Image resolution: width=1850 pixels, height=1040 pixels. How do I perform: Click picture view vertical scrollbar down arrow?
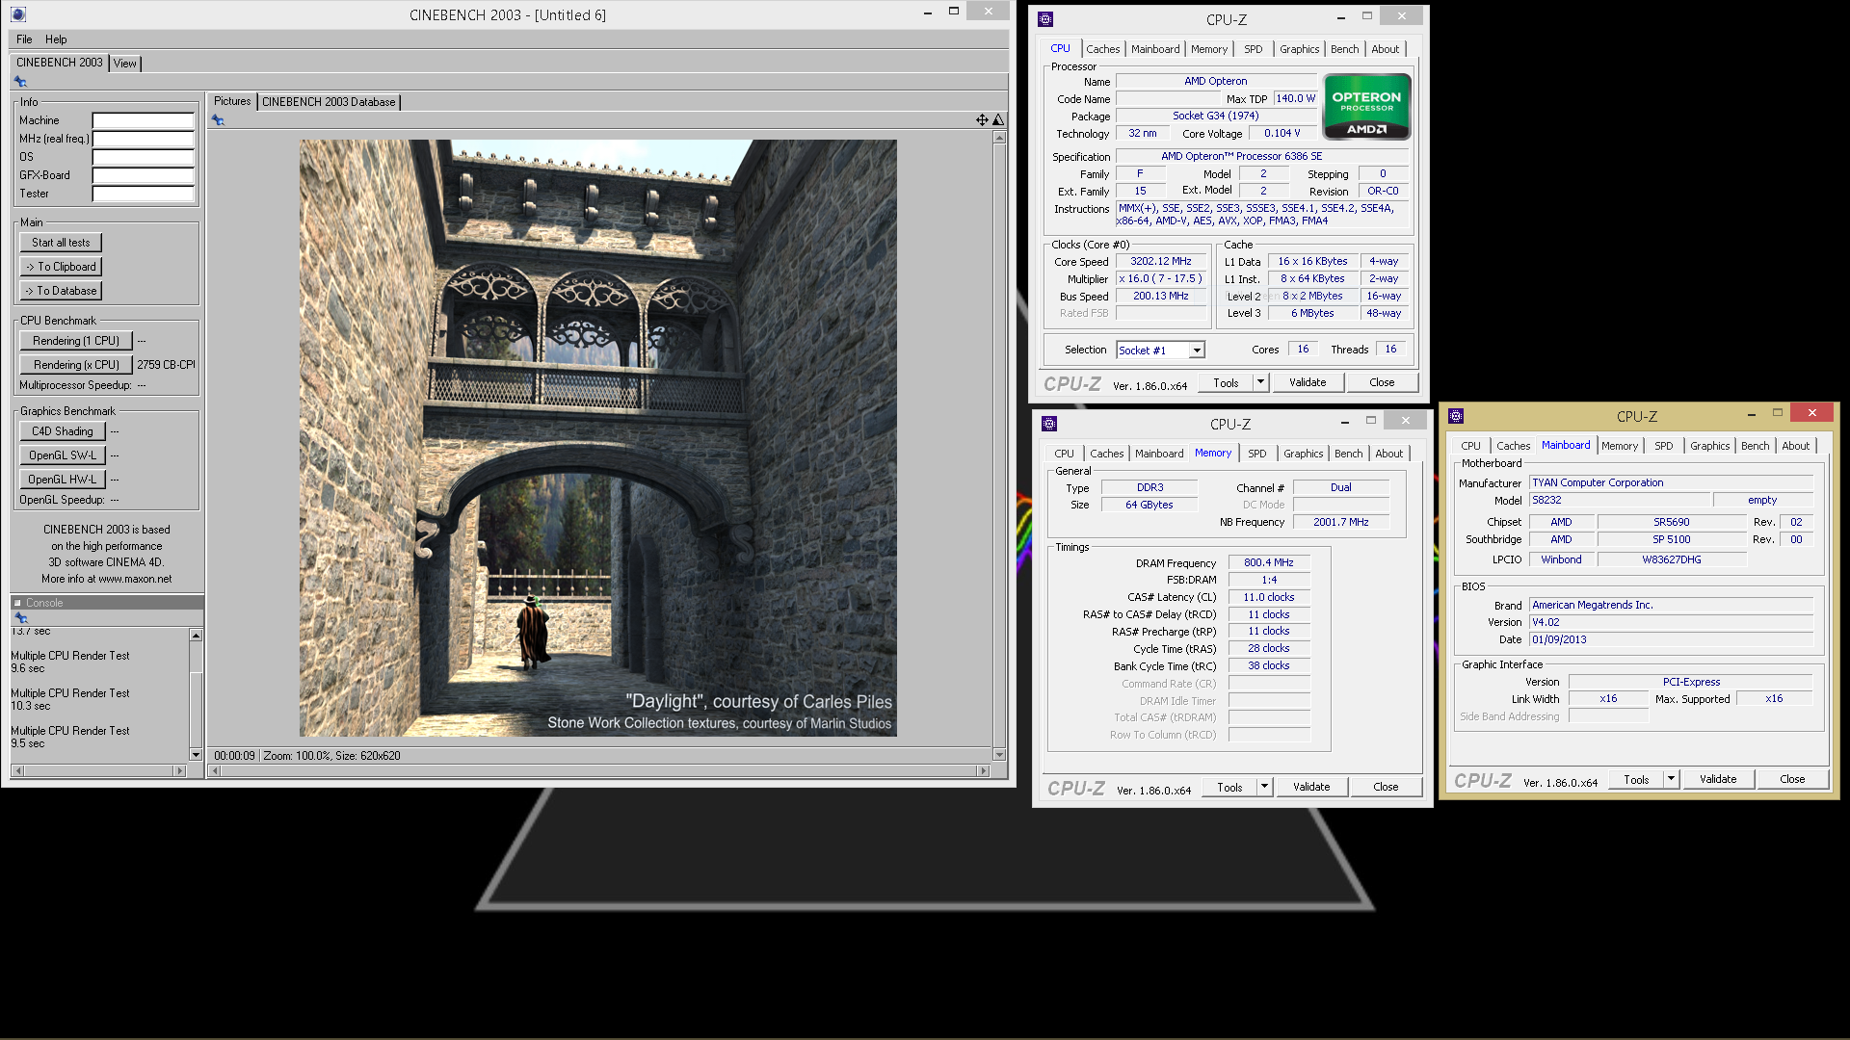[x=999, y=755]
